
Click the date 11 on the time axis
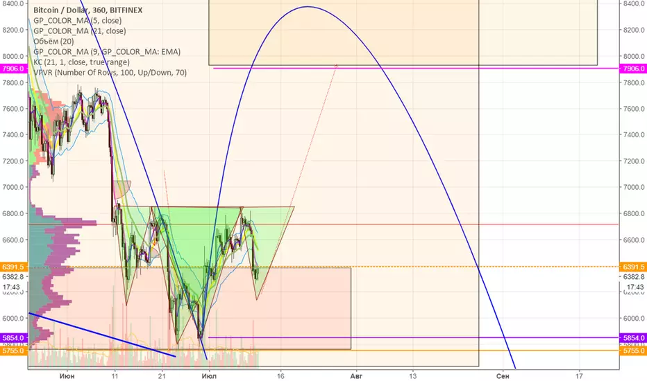pos(115,376)
